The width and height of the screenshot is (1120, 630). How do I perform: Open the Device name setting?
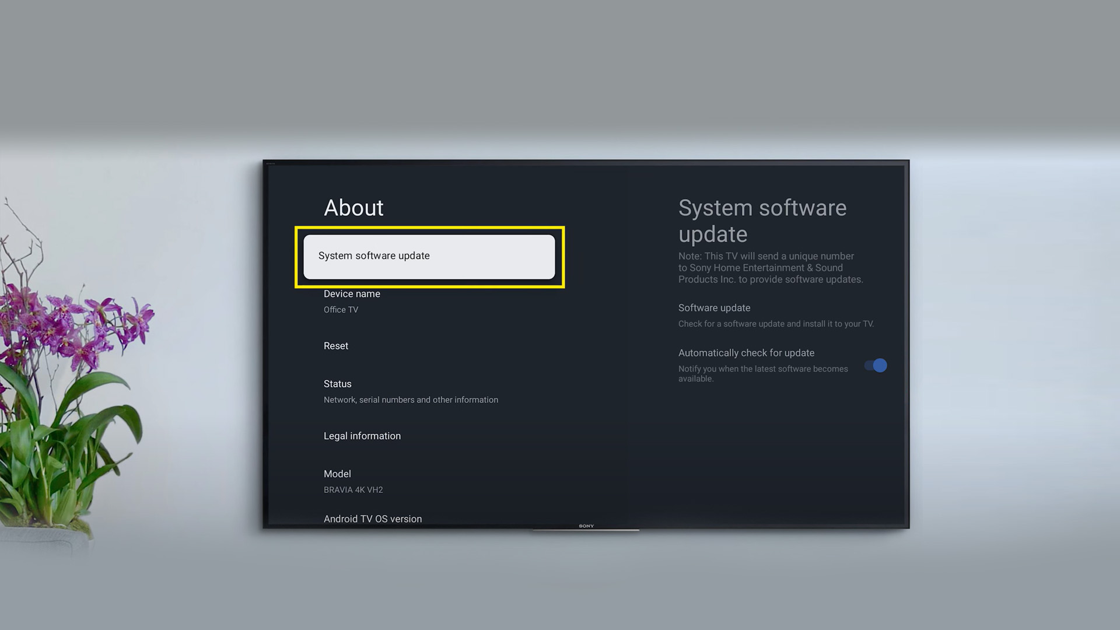[352, 294]
